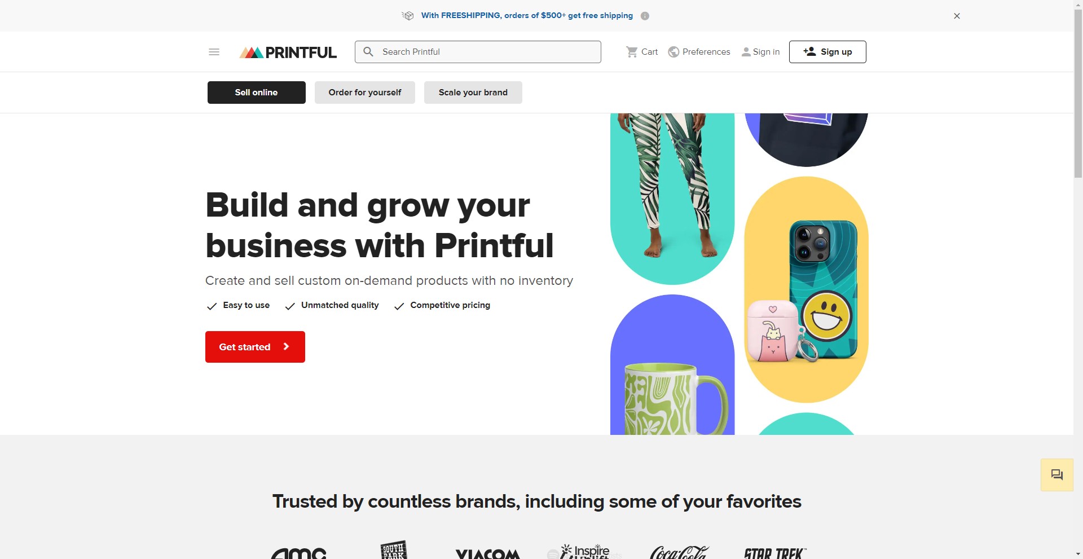Open Preferences globe icon
This screenshot has height=559, width=1083.
673,52
